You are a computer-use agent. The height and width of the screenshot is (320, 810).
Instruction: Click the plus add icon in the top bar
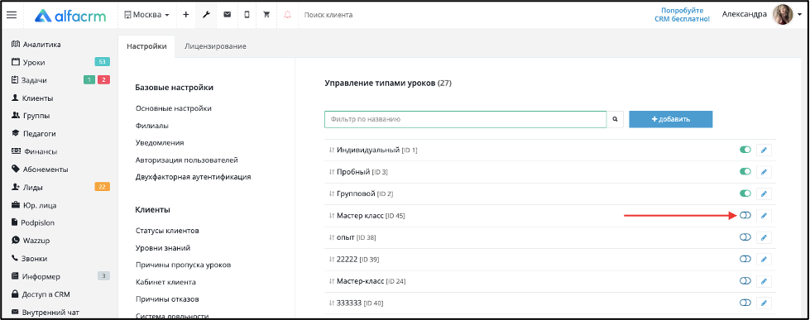pos(186,15)
